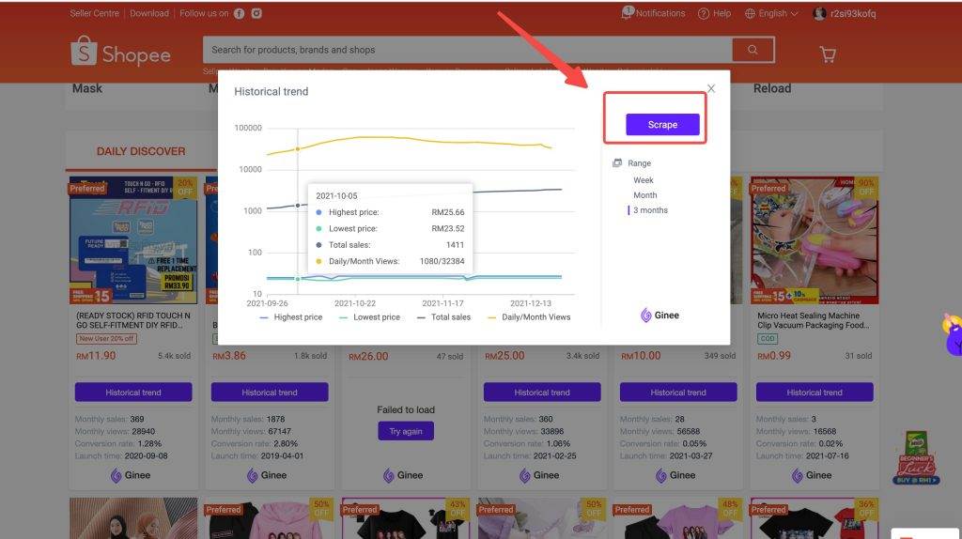This screenshot has height=539, width=962.
Task: Click the RM11.90 price
Action: click(96, 356)
